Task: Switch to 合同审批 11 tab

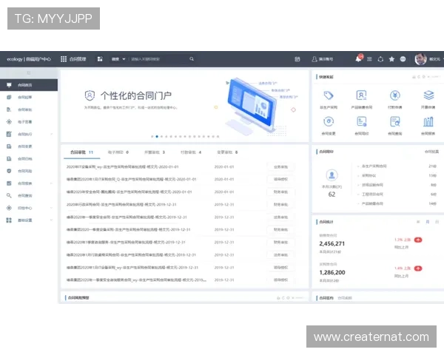Action: (81, 152)
